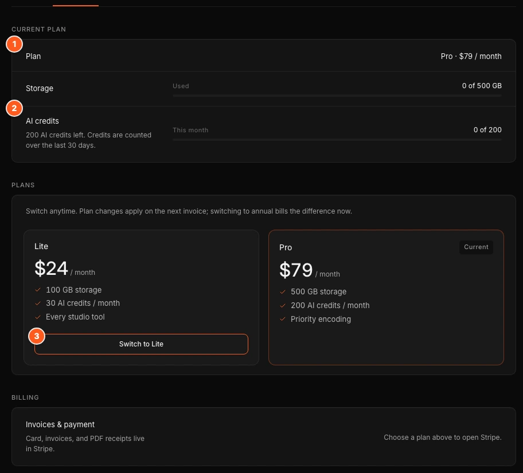The width and height of the screenshot is (523, 473).
Task: Click the "PLANS" section heading
Action: click(x=23, y=185)
